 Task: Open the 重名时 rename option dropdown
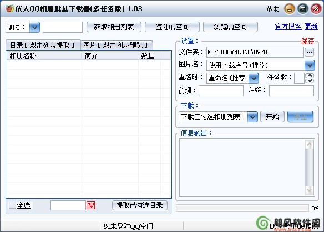[254, 78]
